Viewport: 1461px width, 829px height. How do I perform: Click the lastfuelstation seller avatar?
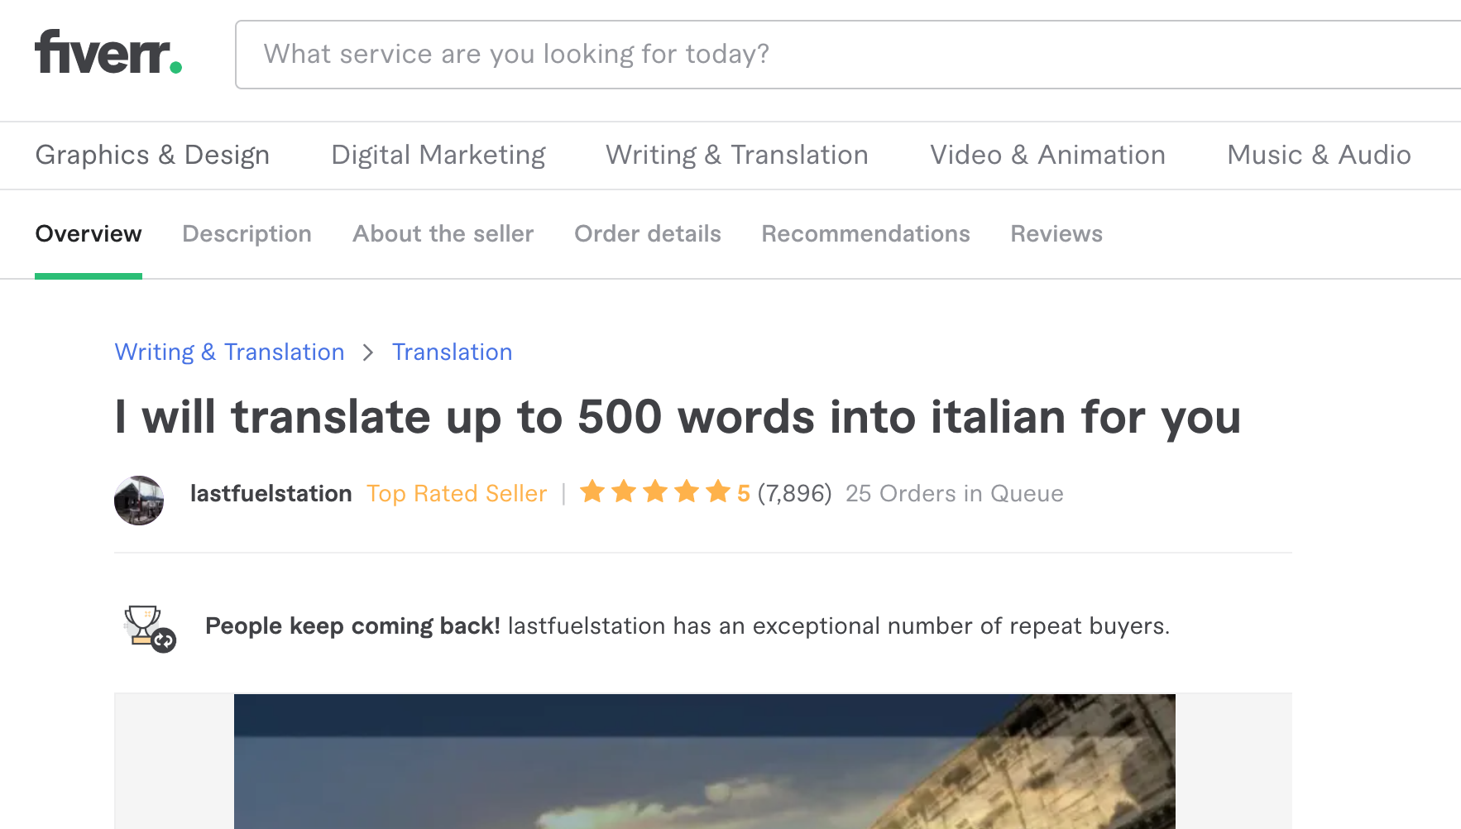[x=139, y=501]
